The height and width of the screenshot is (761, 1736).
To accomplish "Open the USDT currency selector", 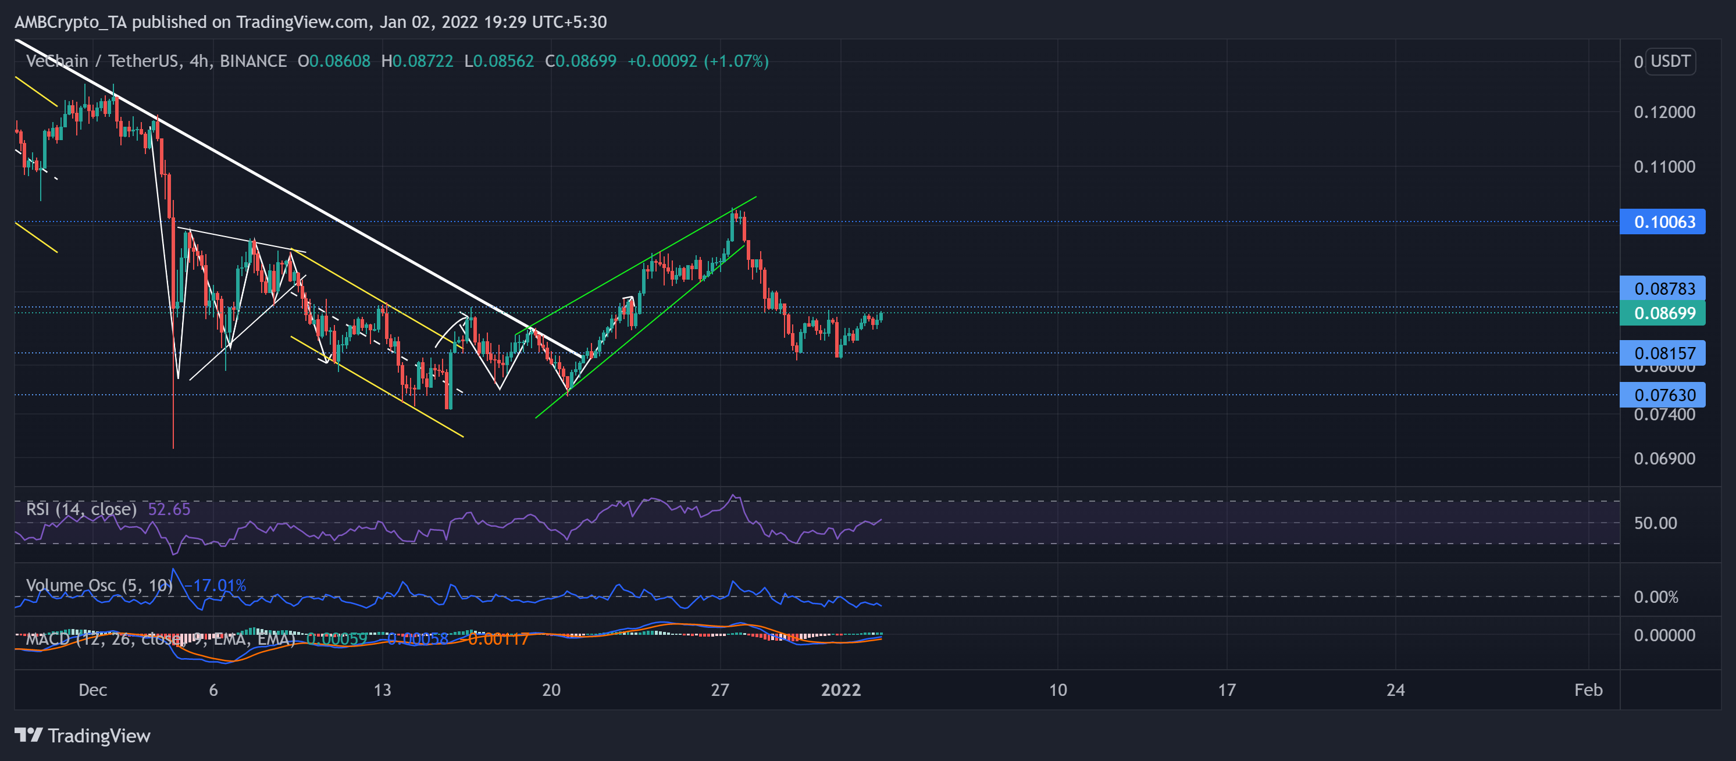I will (1670, 61).
